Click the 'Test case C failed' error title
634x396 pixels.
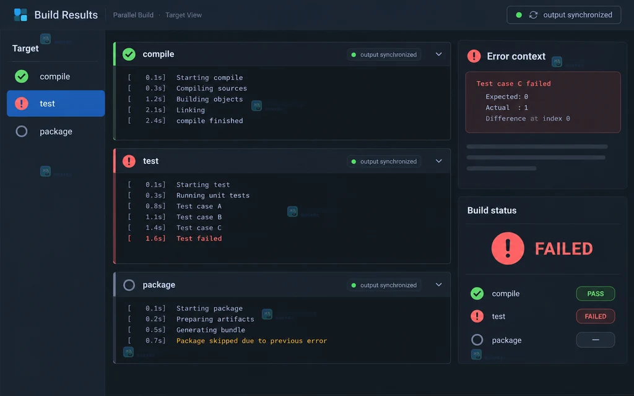pyautogui.click(x=513, y=84)
